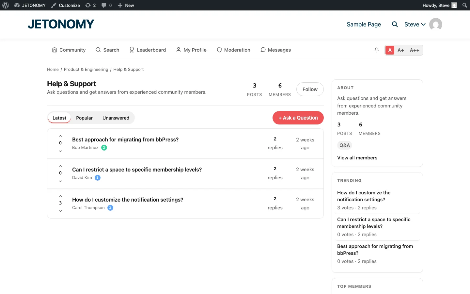Upvote the notification settings question
The height and width of the screenshot is (294, 470).
pos(60,195)
